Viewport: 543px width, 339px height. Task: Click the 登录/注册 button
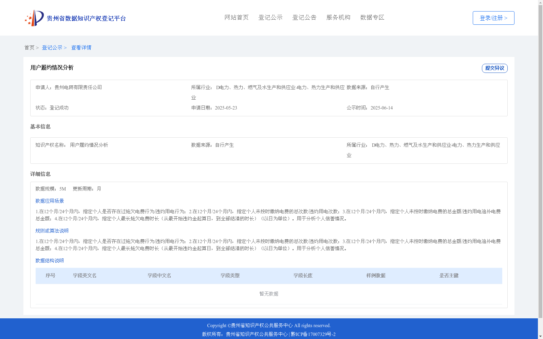pos(493,18)
